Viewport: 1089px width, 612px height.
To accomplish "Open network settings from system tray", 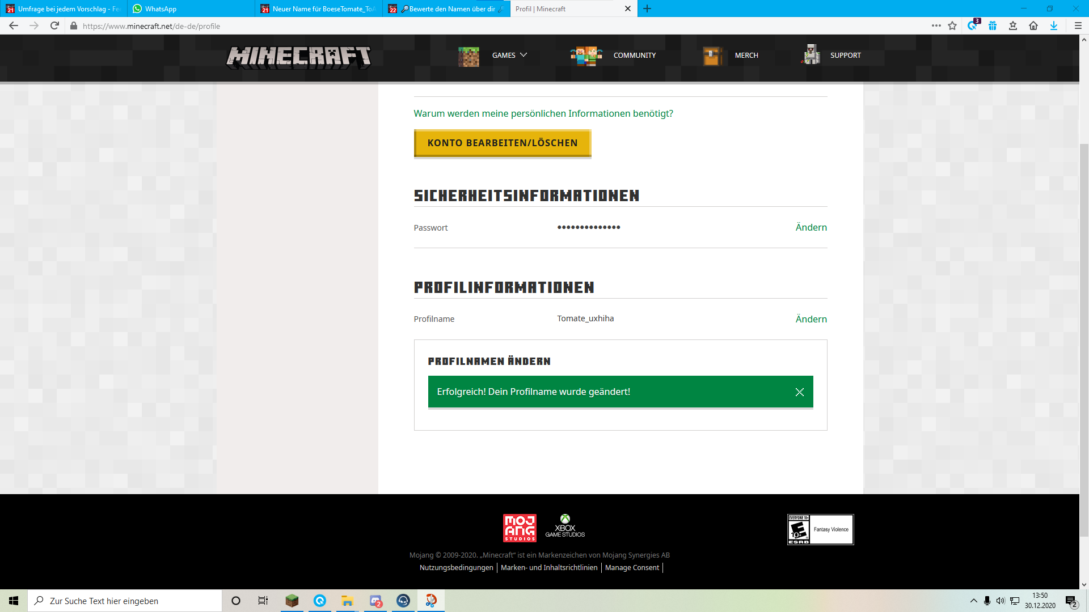I will pyautogui.click(x=1015, y=601).
